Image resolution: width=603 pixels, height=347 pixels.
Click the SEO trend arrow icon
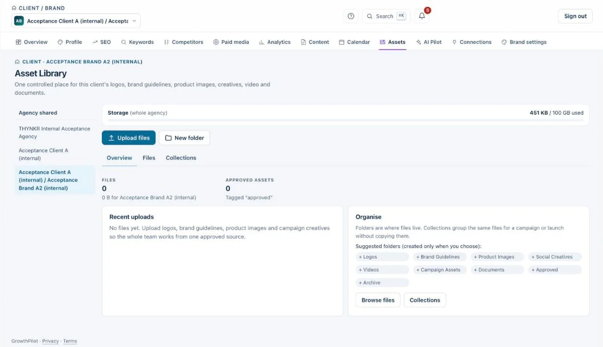(x=95, y=42)
